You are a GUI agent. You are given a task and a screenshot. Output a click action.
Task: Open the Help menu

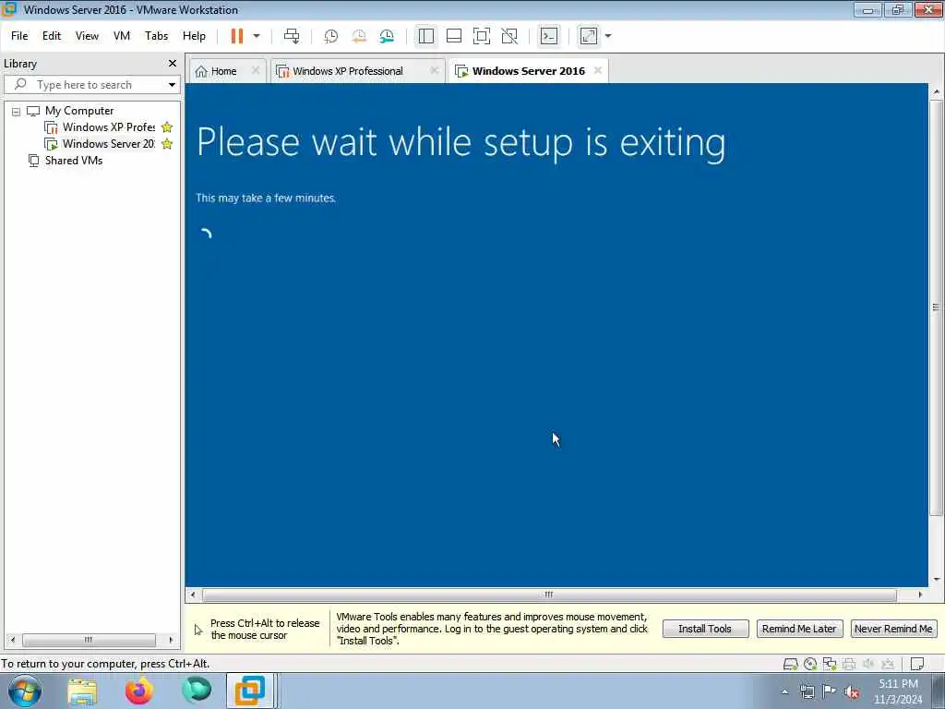(194, 36)
